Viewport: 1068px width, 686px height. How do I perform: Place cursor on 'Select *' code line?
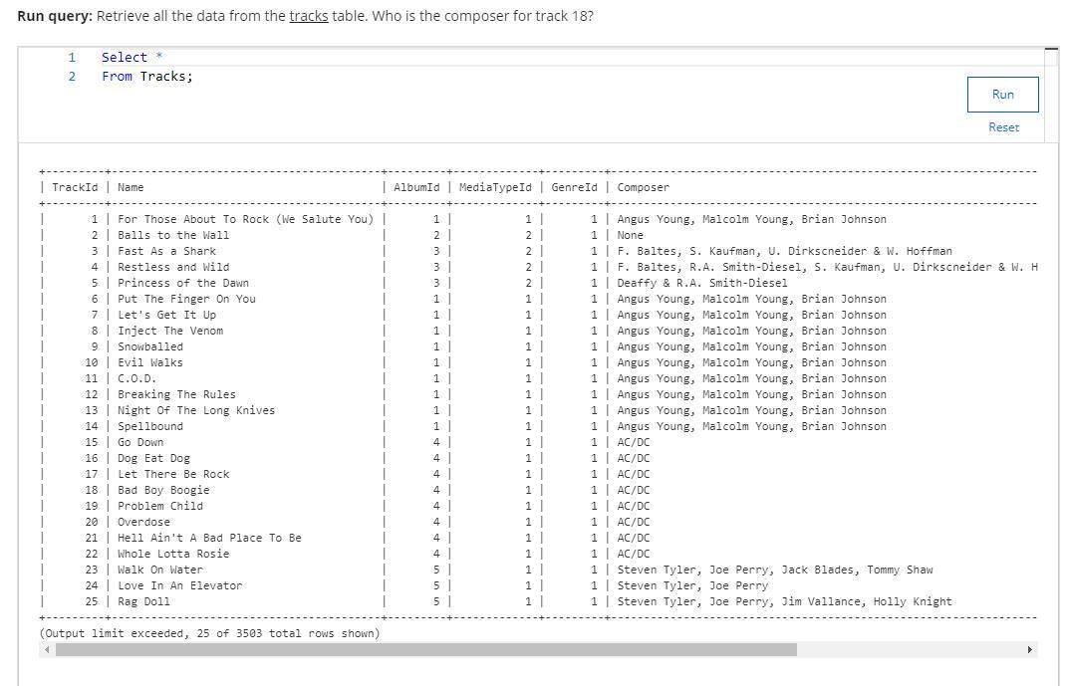pos(133,57)
